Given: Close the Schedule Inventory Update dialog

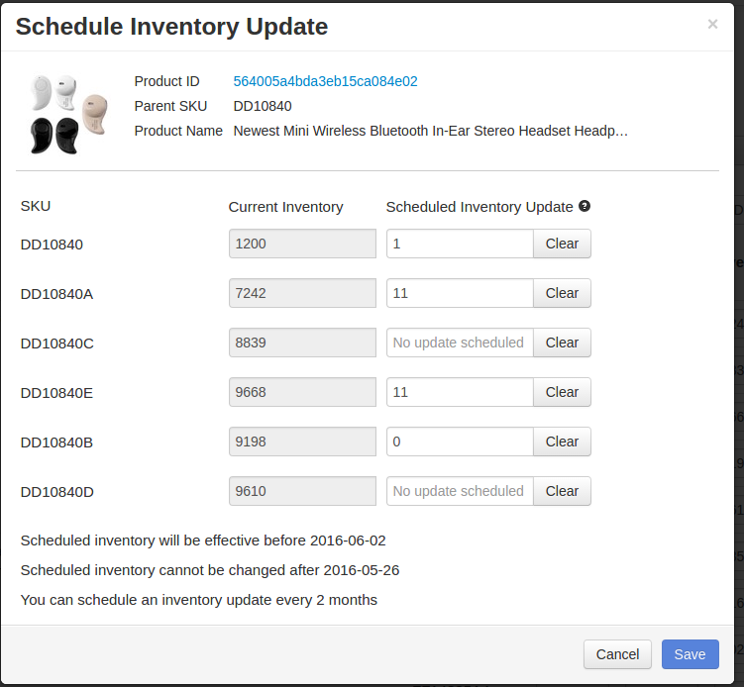Looking at the screenshot, I should [x=712, y=25].
